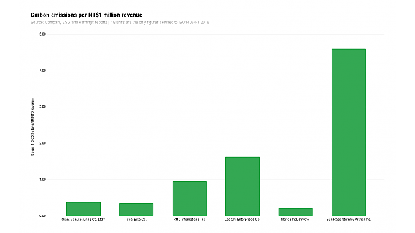The height and width of the screenshot is (233, 415).
Task: Click the 'Lee Chi Enterprises Co.' axis label
Action: [x=242, y=220]
